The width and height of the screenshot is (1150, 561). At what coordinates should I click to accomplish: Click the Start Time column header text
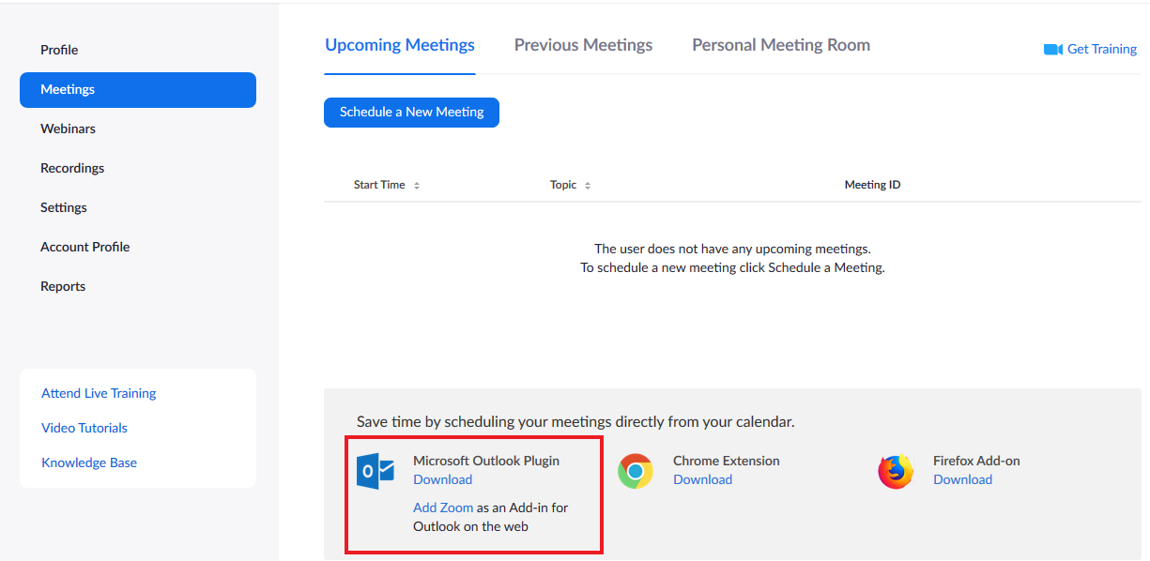(x=379, y=185)
